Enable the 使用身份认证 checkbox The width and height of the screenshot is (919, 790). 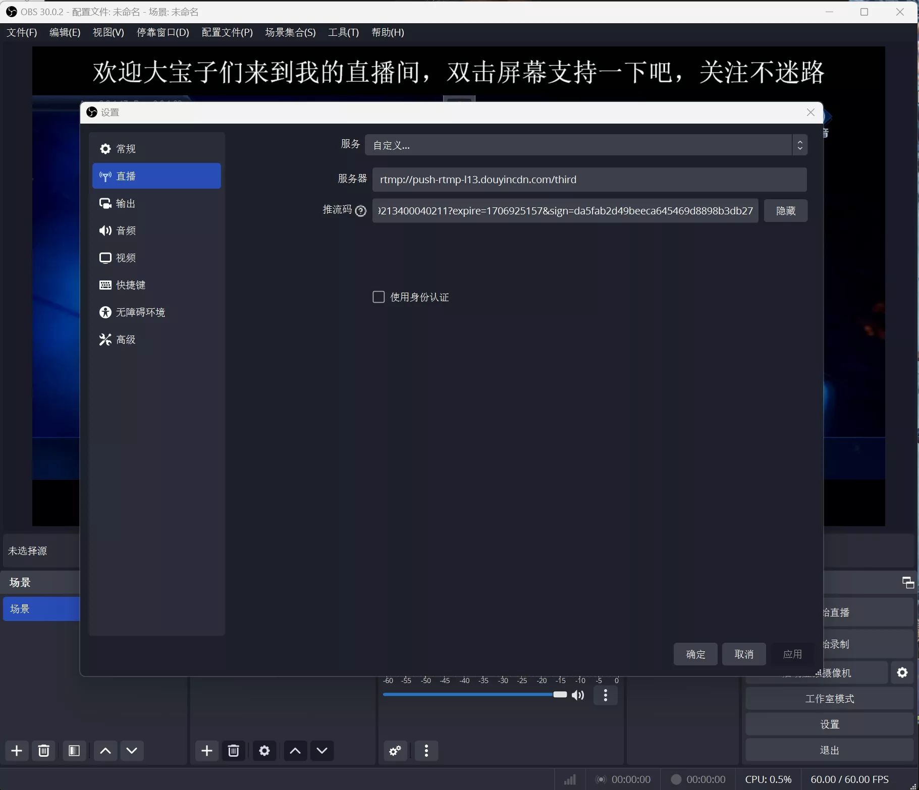click(379, 297)
